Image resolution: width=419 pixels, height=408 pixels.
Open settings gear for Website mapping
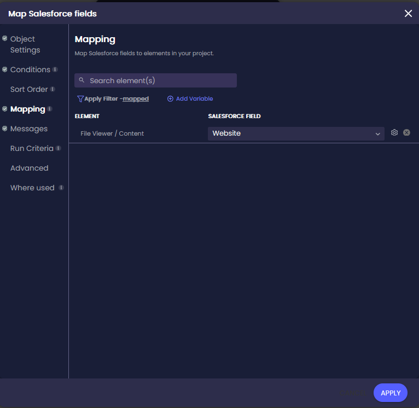click(x=394, y=132)
